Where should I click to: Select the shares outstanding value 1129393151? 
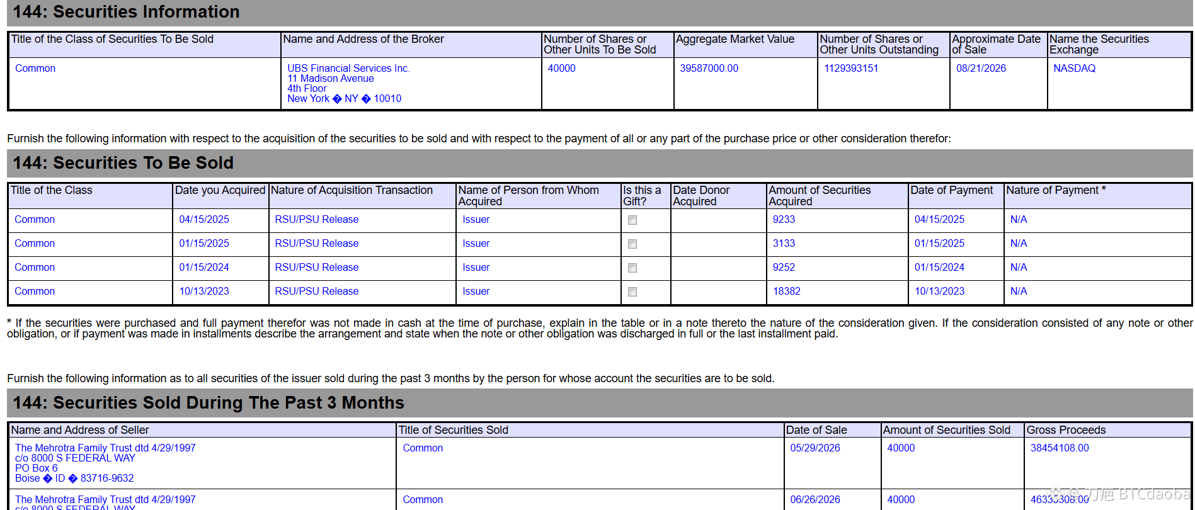(851, 68)
